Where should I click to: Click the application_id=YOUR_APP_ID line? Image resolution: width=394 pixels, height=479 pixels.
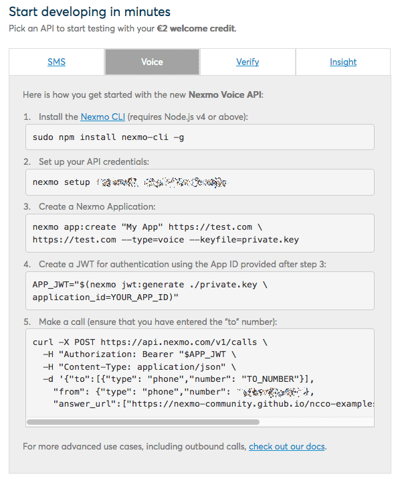106,297
